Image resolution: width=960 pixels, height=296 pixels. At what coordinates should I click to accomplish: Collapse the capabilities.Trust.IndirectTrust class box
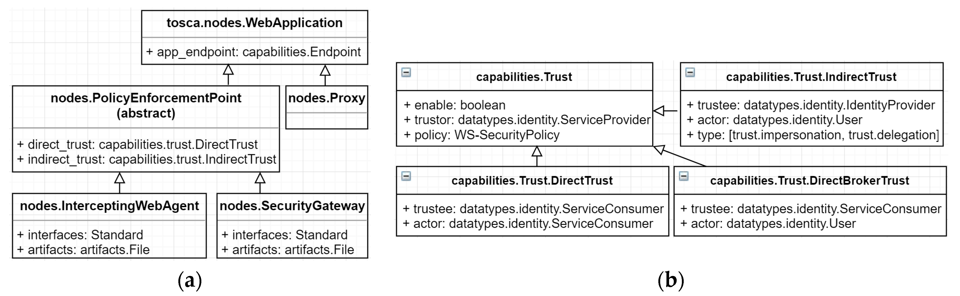pyautogui.click(x=690, y=72)
